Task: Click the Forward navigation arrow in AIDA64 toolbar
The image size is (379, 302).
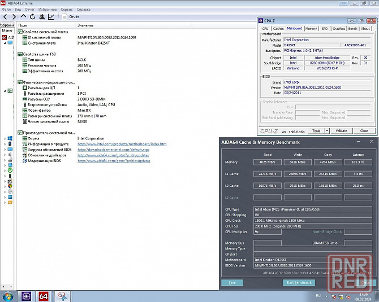Action: [14, 17]
